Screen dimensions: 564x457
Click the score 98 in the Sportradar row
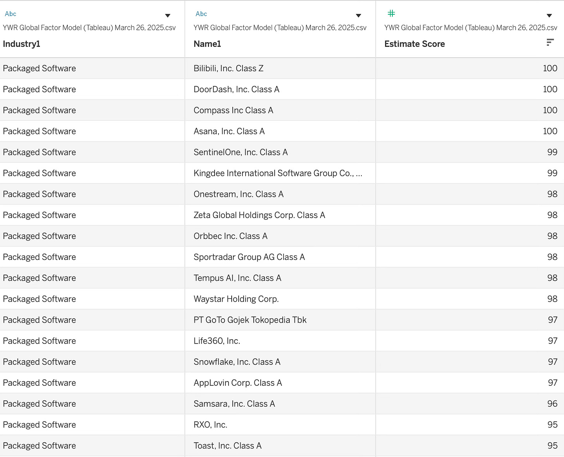tap(552, 257)
